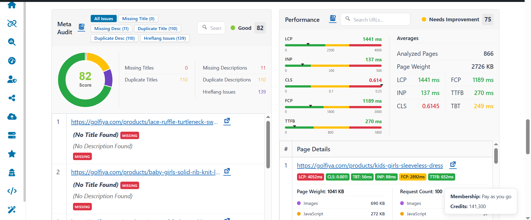Click the star favorites icon in sidebar

click(x=12, y=154)
